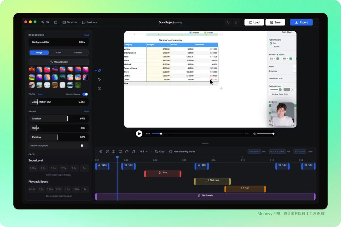Open the EN language selector

pyautogui.click(x=45, y=22)
